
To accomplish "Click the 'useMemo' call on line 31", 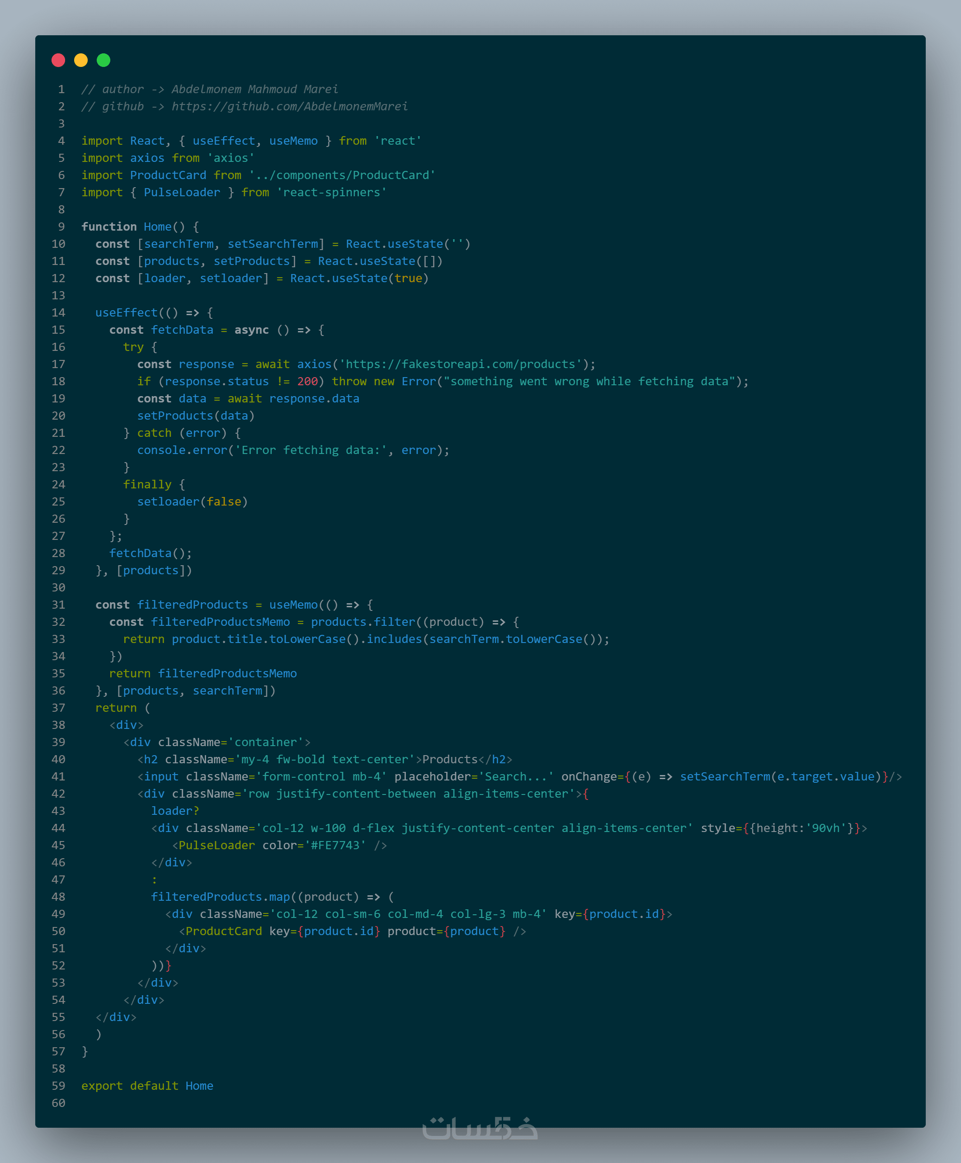I will [x=293, y=605].
